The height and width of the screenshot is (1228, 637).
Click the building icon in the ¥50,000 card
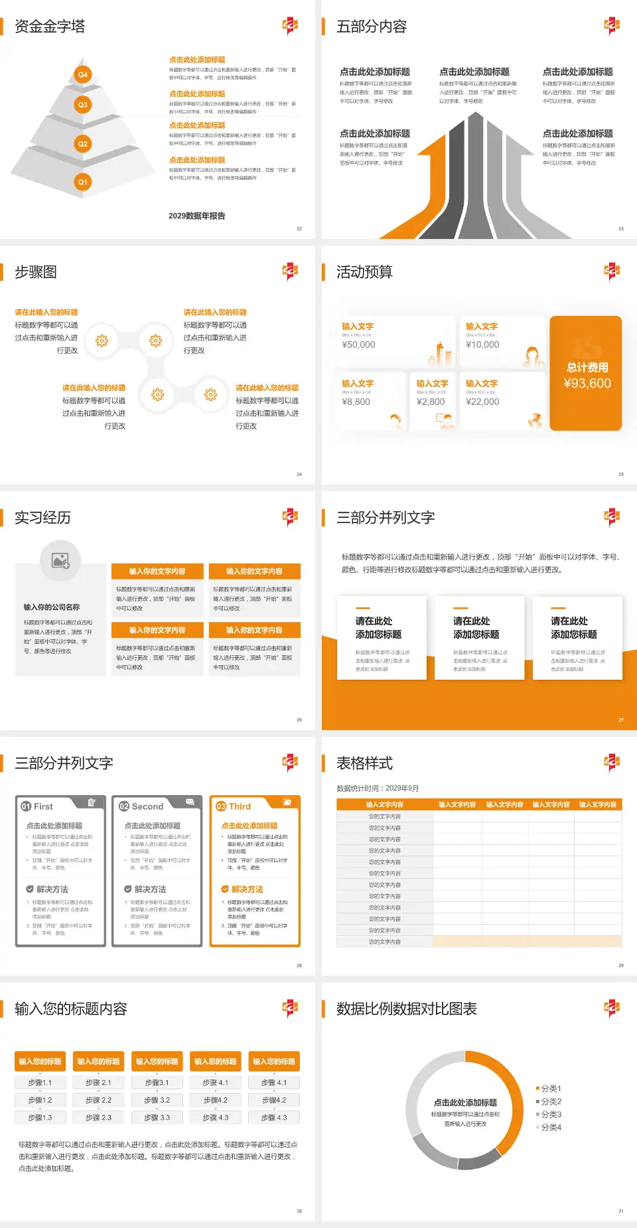tap(441, 354)
